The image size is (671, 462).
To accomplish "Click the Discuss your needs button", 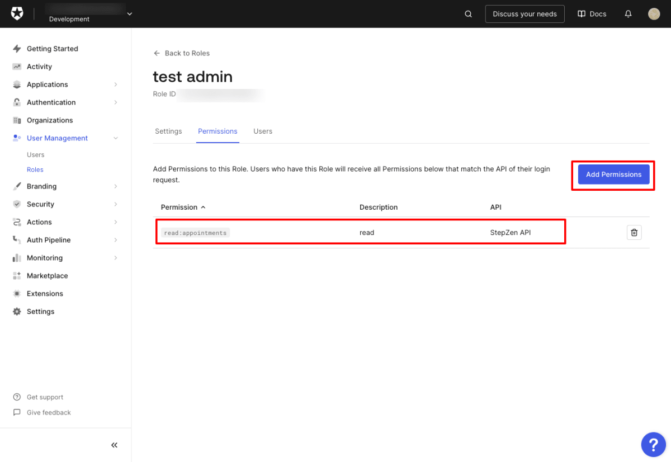I will (x=524, y=14).
